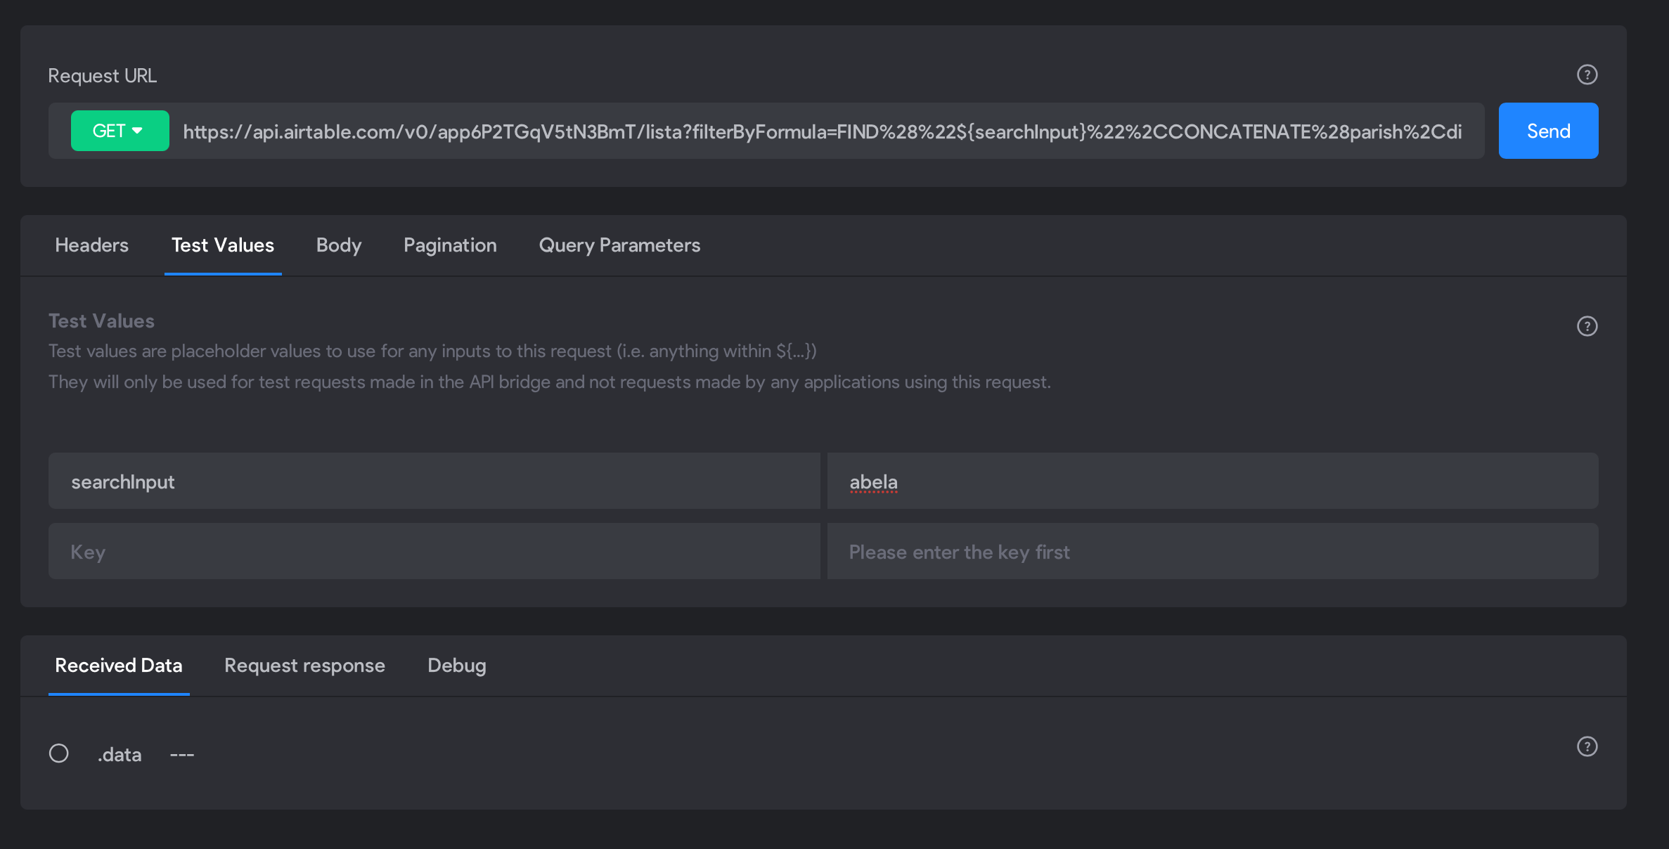Click the 'Please enter the key first' field
Viewport: 1669px width, 849px height.
click(x=1212, y=552)
